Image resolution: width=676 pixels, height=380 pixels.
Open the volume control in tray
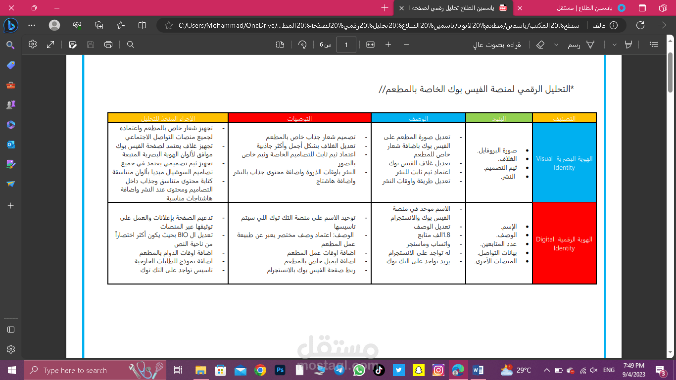point(593,370)
